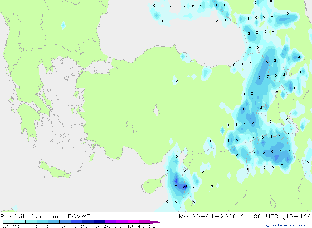Click the legend scale label '25'

[x=96, y=226]
